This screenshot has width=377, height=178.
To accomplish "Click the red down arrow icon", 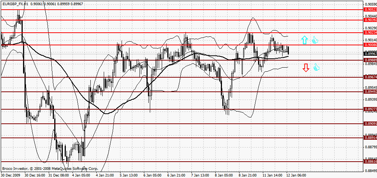I will [306, 67].
